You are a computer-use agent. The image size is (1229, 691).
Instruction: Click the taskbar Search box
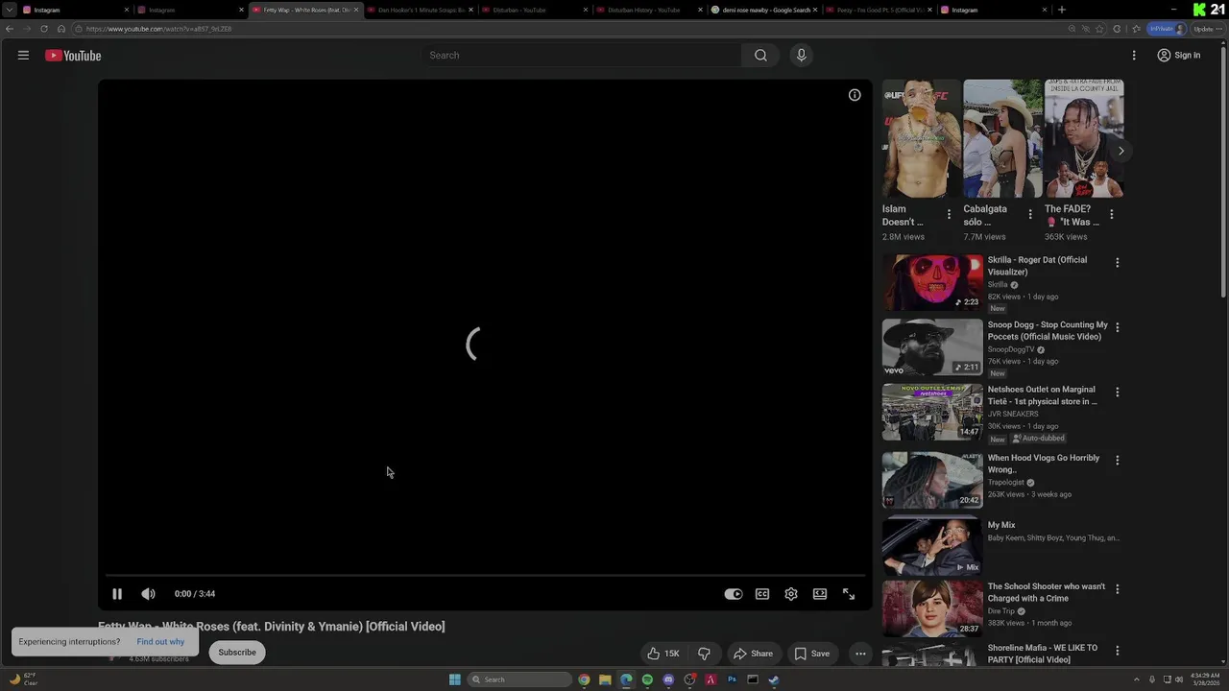pos(519,679)
